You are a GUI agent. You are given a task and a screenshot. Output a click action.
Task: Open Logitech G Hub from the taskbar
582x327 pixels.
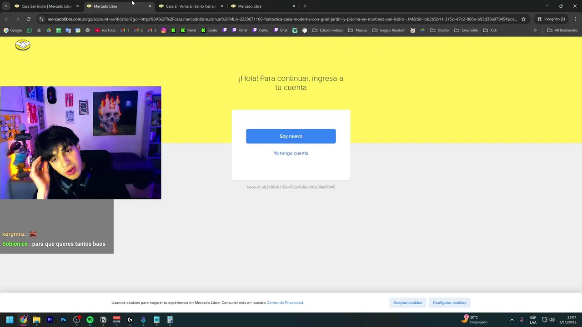point(130,320)
